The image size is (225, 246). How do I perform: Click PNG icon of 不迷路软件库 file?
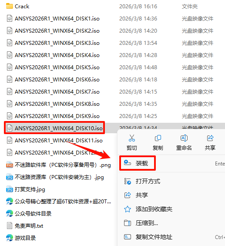pos(10,165)
